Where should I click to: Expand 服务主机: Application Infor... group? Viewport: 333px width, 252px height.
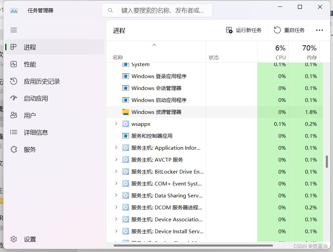click(116, 147)
